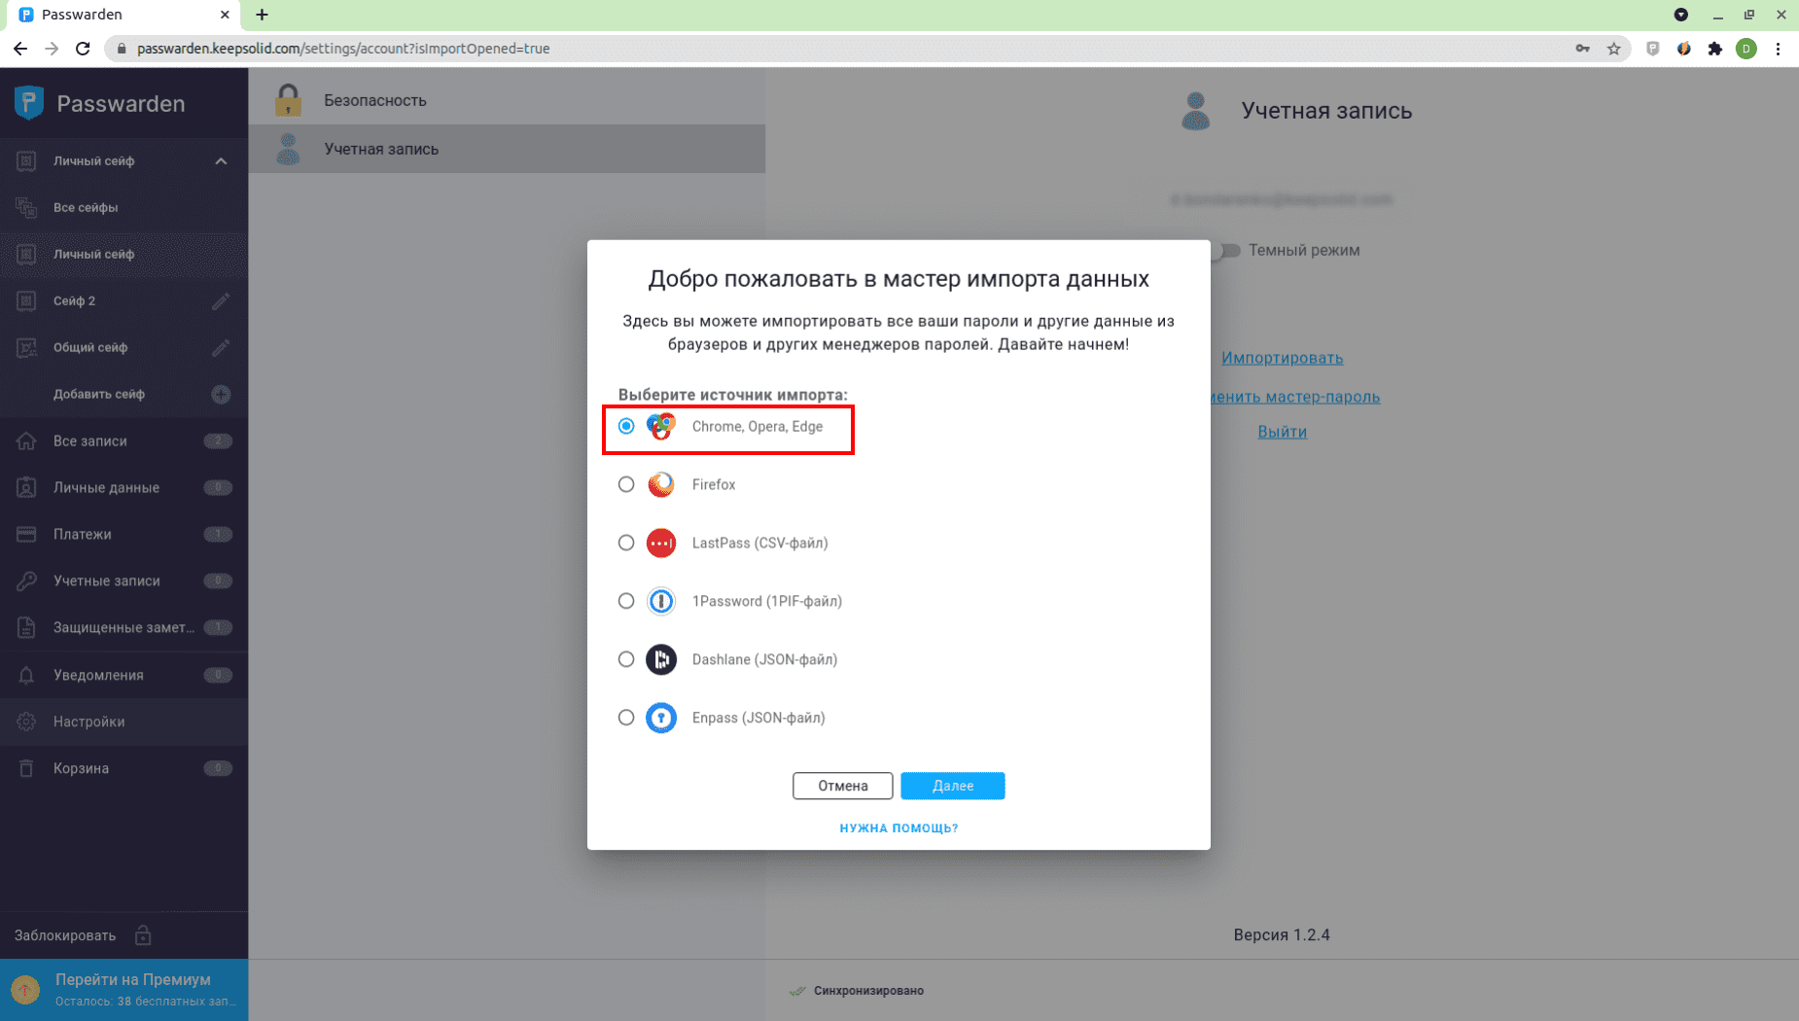Bookmark this page with the star icon
This screenshot has width=1799, height=1021.
point(1614,49)
